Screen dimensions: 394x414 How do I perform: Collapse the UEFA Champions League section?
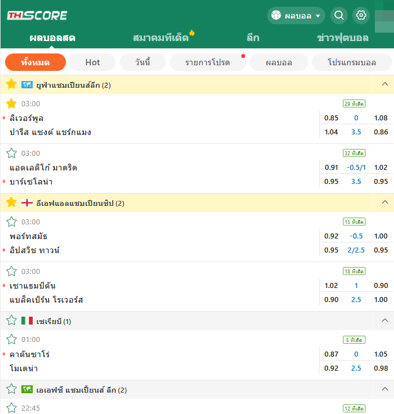point(385,84)
